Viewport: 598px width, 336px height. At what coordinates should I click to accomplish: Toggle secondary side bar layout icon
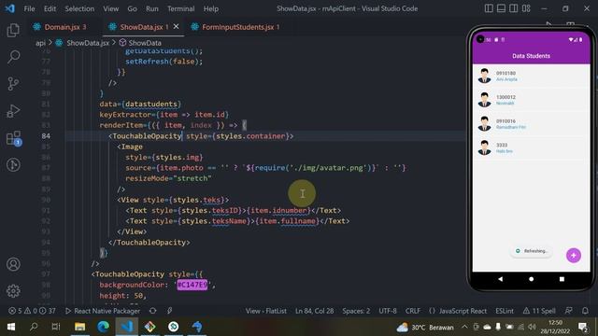tap(514, 8)
